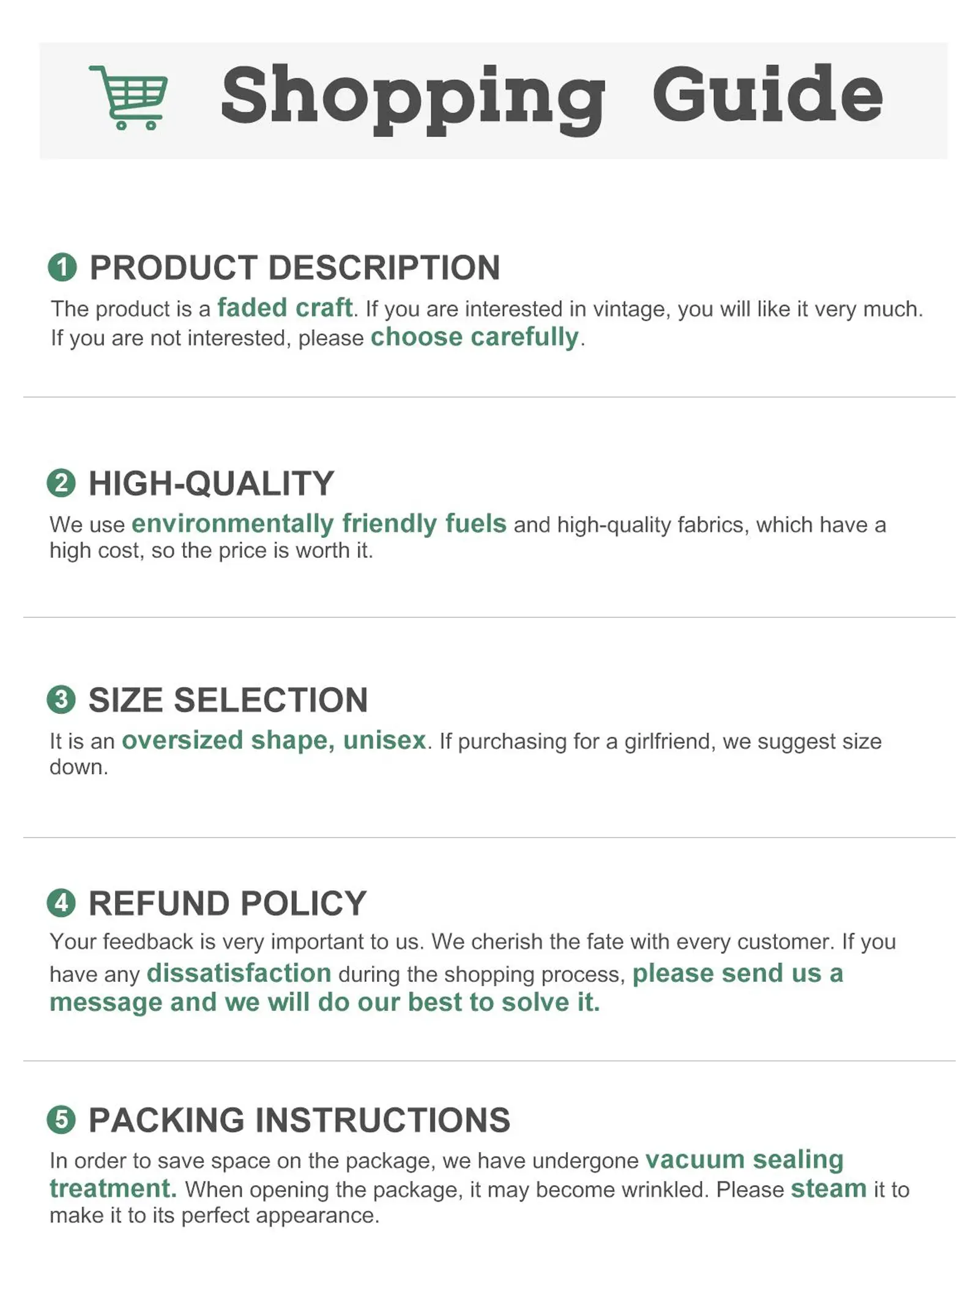The image size is (979, 1305).
Task: Select the PACKING INSTRUCTIONS heading
Action: pos(299,1120)
